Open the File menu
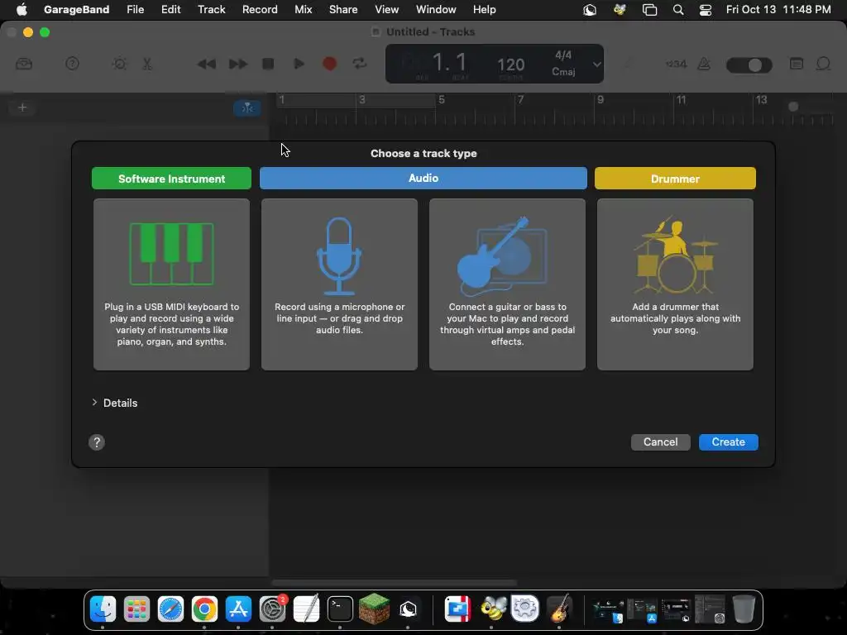 135,9
